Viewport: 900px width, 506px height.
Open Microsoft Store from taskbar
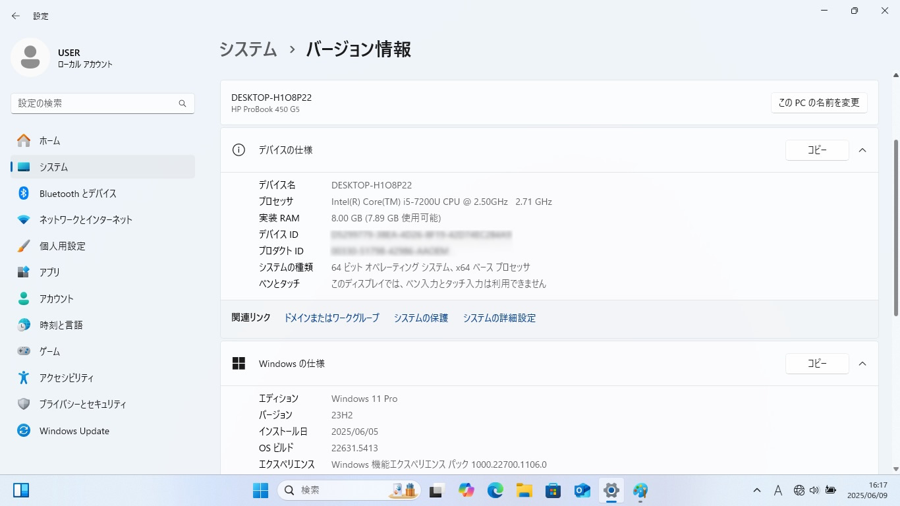click(553, 490)
